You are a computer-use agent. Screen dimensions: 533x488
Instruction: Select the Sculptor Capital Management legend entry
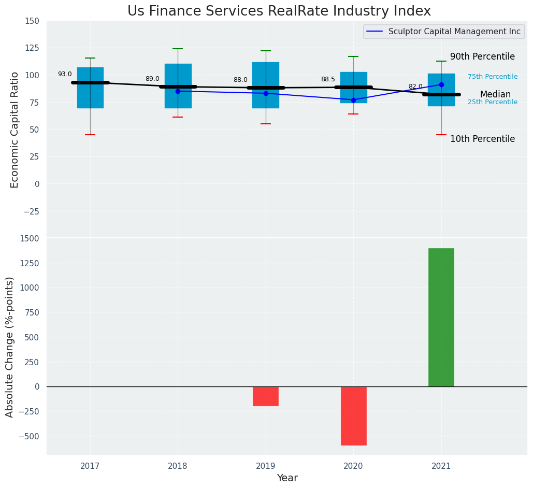click(454, 32)
